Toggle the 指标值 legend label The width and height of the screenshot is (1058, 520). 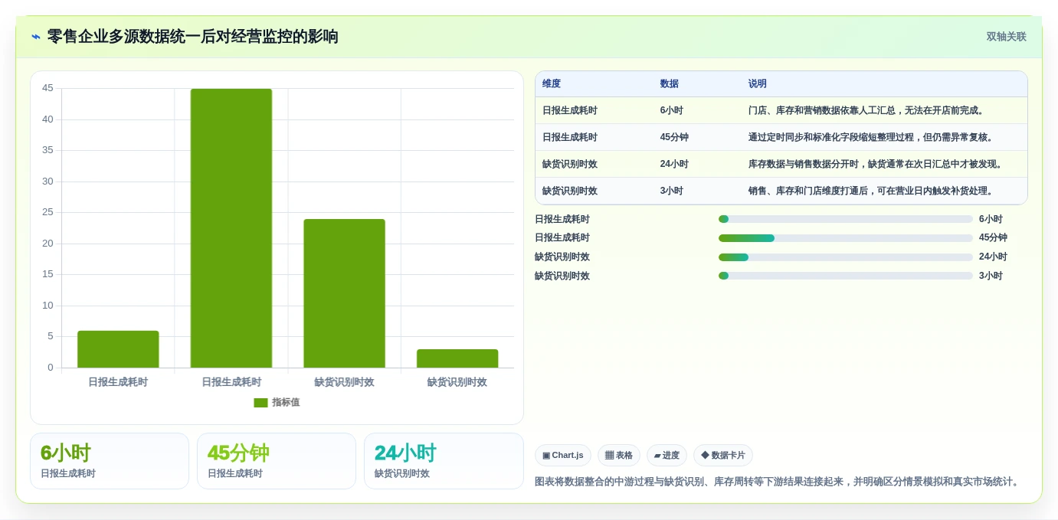coord(286,403)
